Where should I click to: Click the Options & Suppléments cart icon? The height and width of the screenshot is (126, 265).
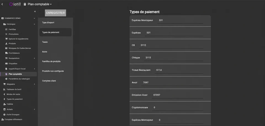[x=6, y=39]
